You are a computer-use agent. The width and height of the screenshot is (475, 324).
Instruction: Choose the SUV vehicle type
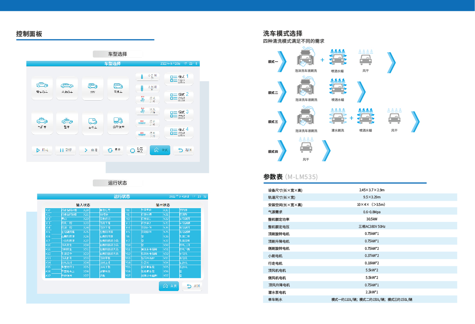pos(93,88)
